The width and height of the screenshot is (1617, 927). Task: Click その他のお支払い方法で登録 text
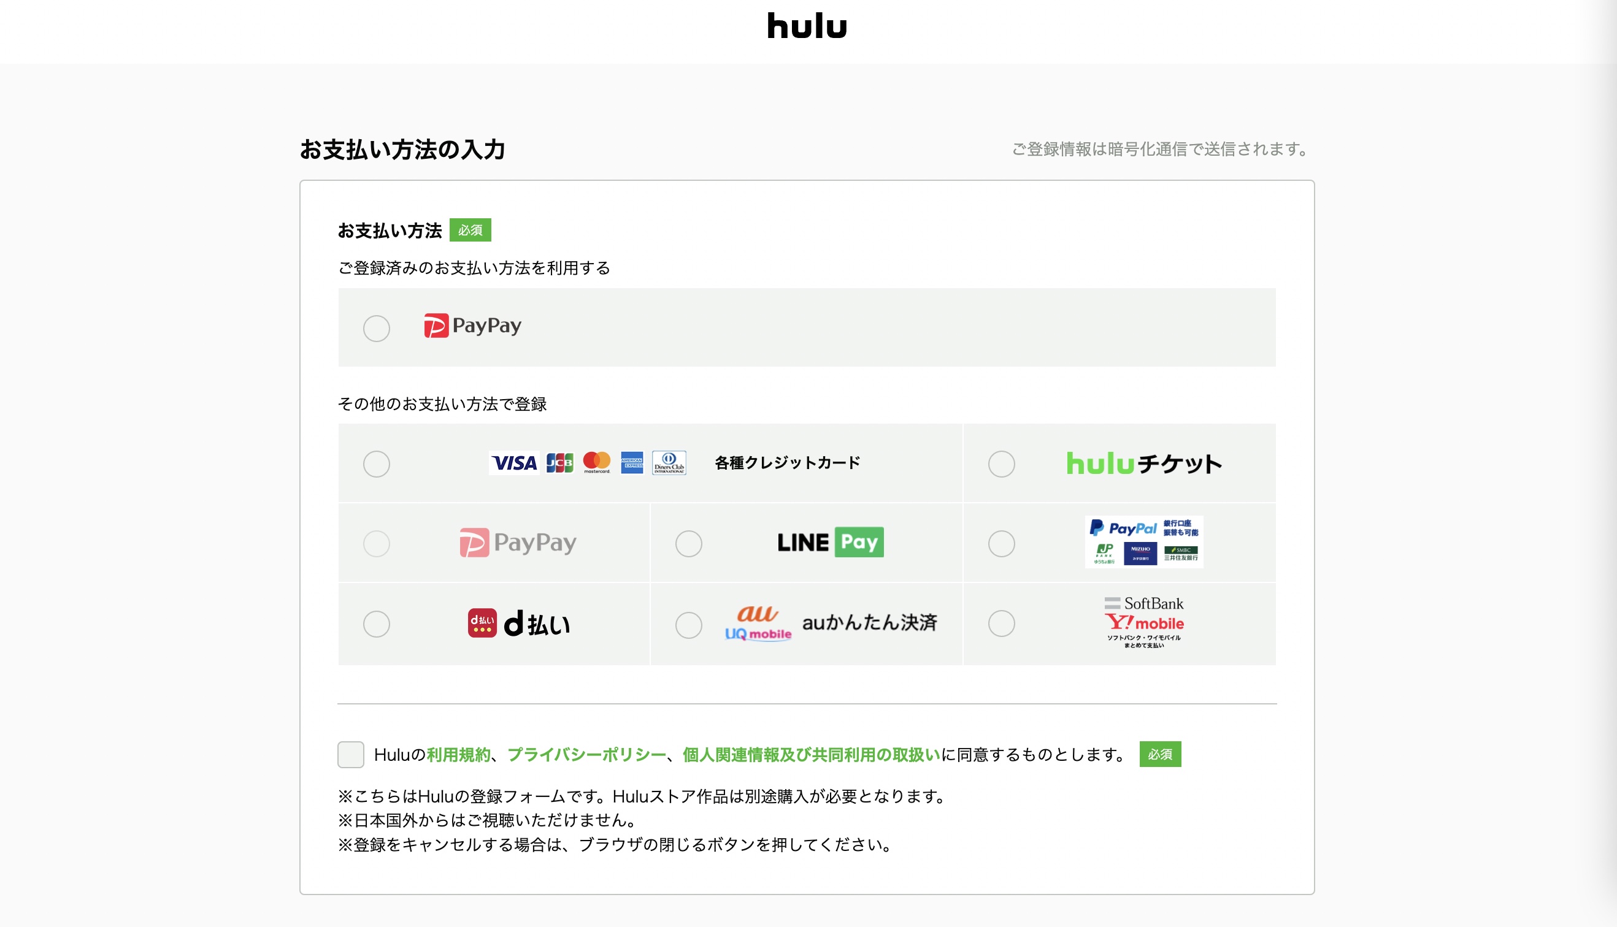pyautogui.click(x=442, y=404)
